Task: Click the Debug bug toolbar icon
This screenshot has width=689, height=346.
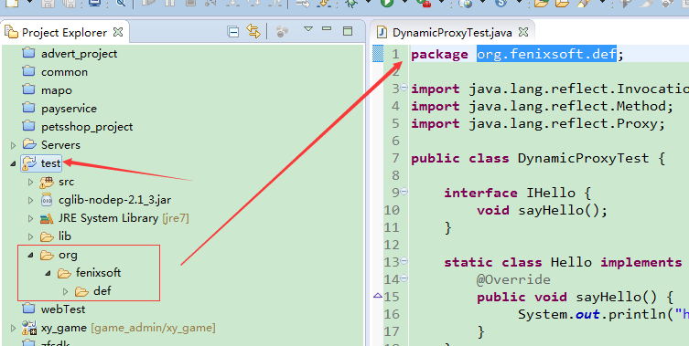Action: [351, 3]
